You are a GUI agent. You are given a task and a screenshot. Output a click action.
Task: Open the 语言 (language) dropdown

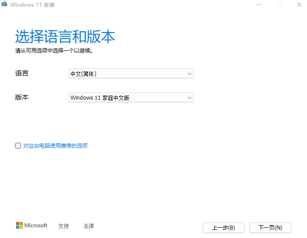(x=131, y=73)
